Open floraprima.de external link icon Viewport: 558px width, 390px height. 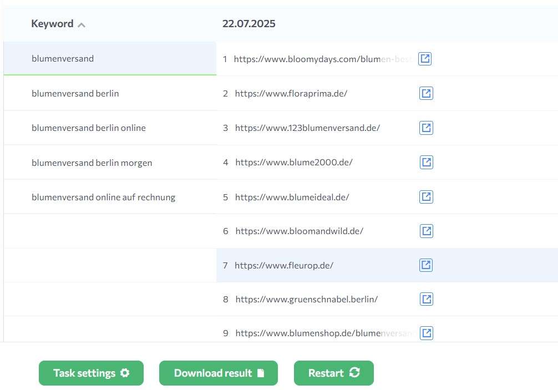427,93
